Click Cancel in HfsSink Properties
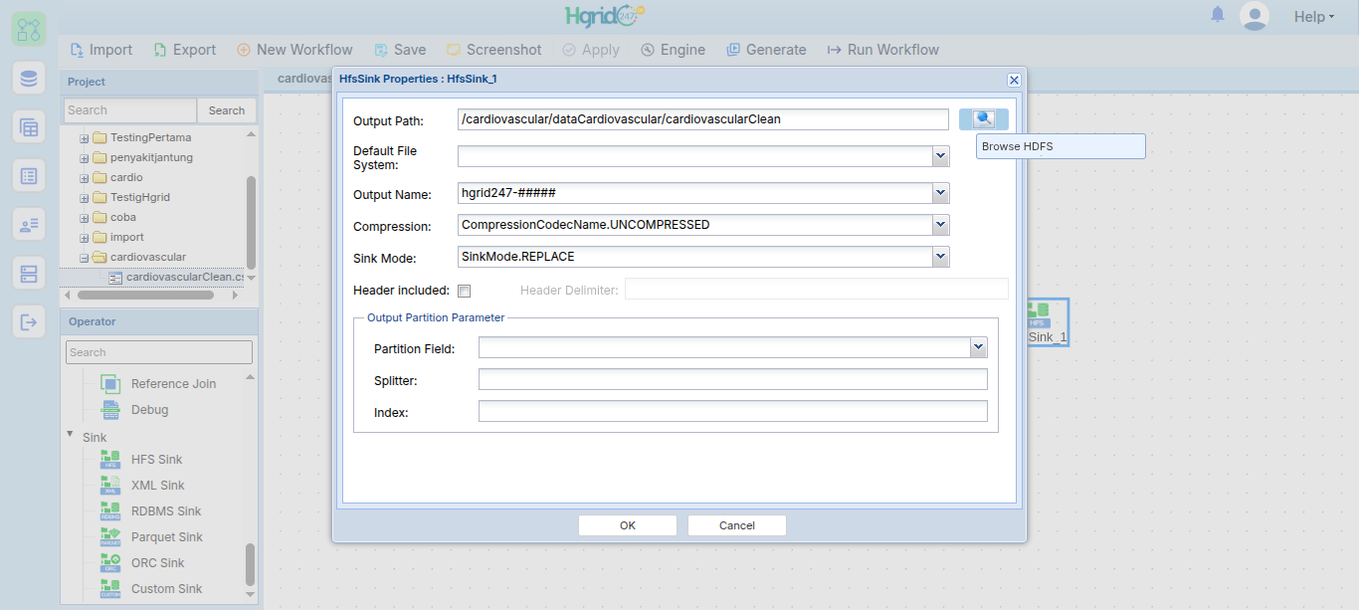This screenshot has height=610, width=1359. [x=737, y=525]
